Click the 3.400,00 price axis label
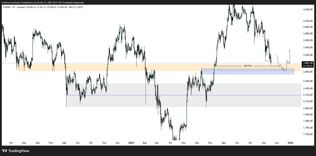This screenshot has height=156, width=316. [308, 48]
